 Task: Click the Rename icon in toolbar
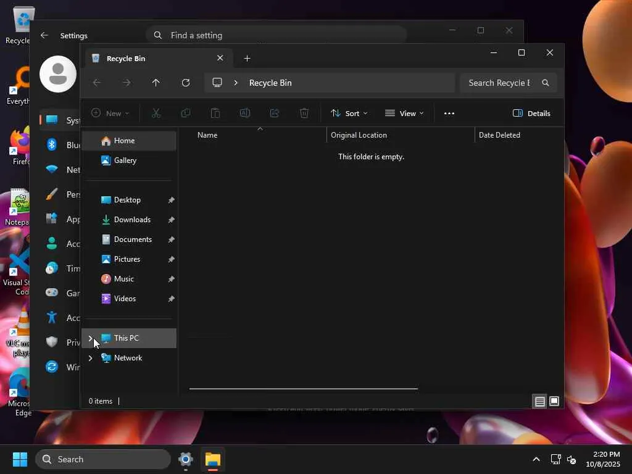point(245,114)
